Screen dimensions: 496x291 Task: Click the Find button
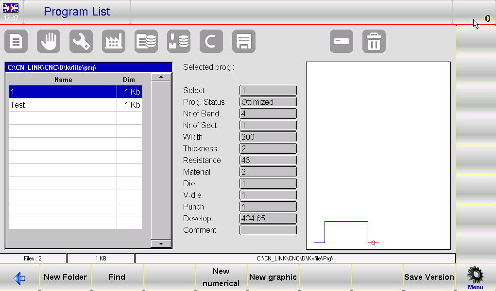(117, 277)
